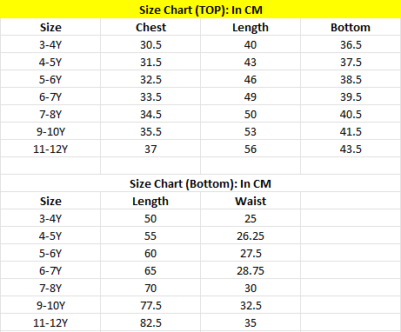Click the cell with length value 60
The width and height of the screenshot is (401, 332).
point(150,253)
